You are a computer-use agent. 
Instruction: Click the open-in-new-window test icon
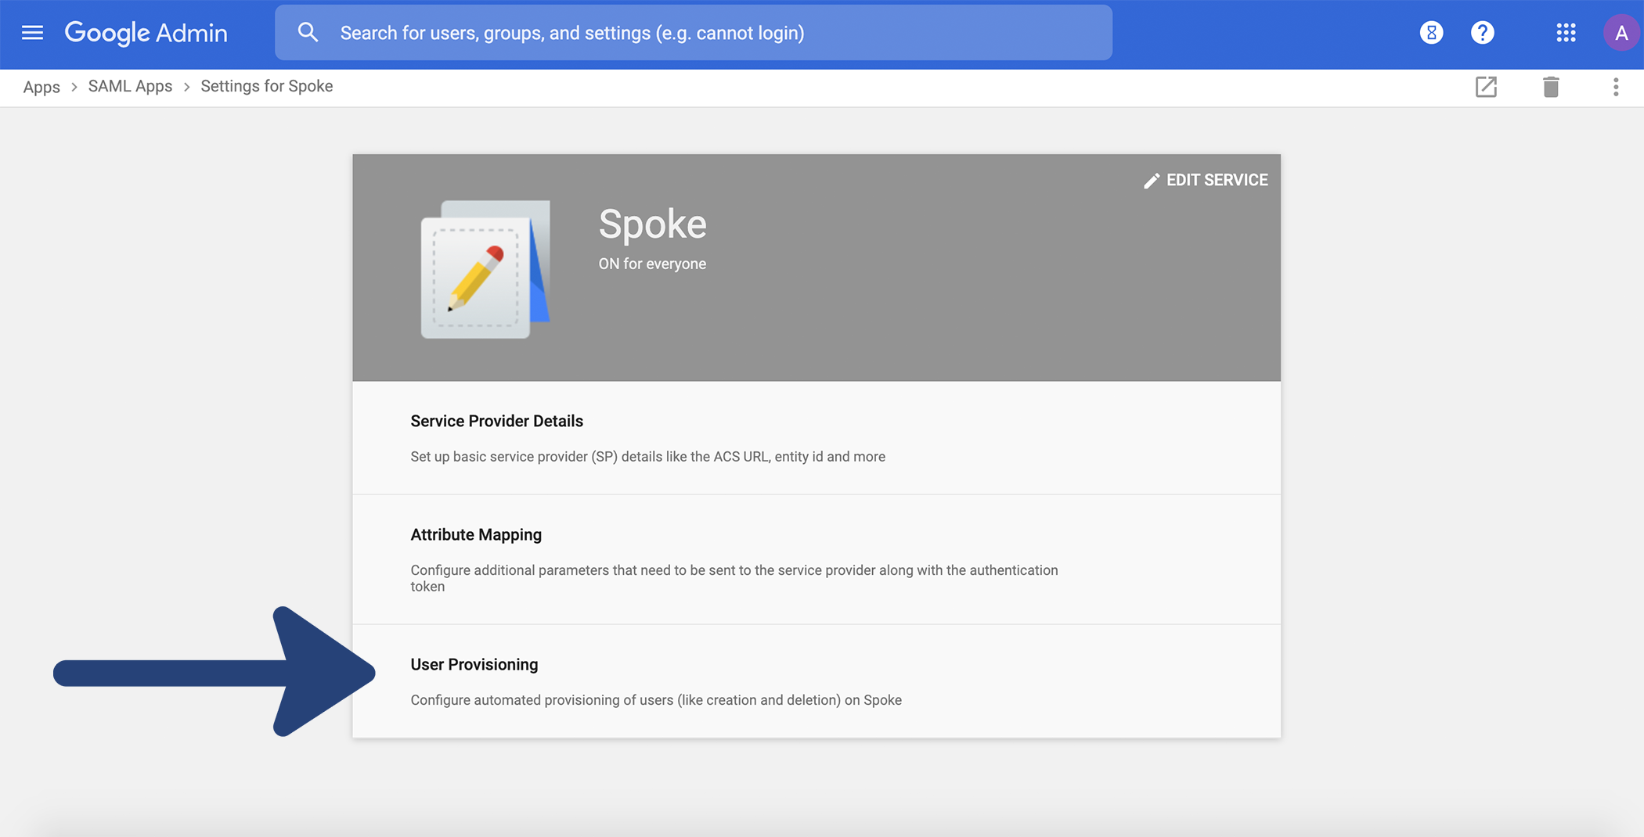[1486, 87]
